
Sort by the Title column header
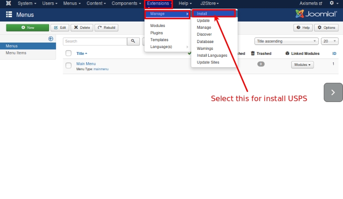coord(82,54)
